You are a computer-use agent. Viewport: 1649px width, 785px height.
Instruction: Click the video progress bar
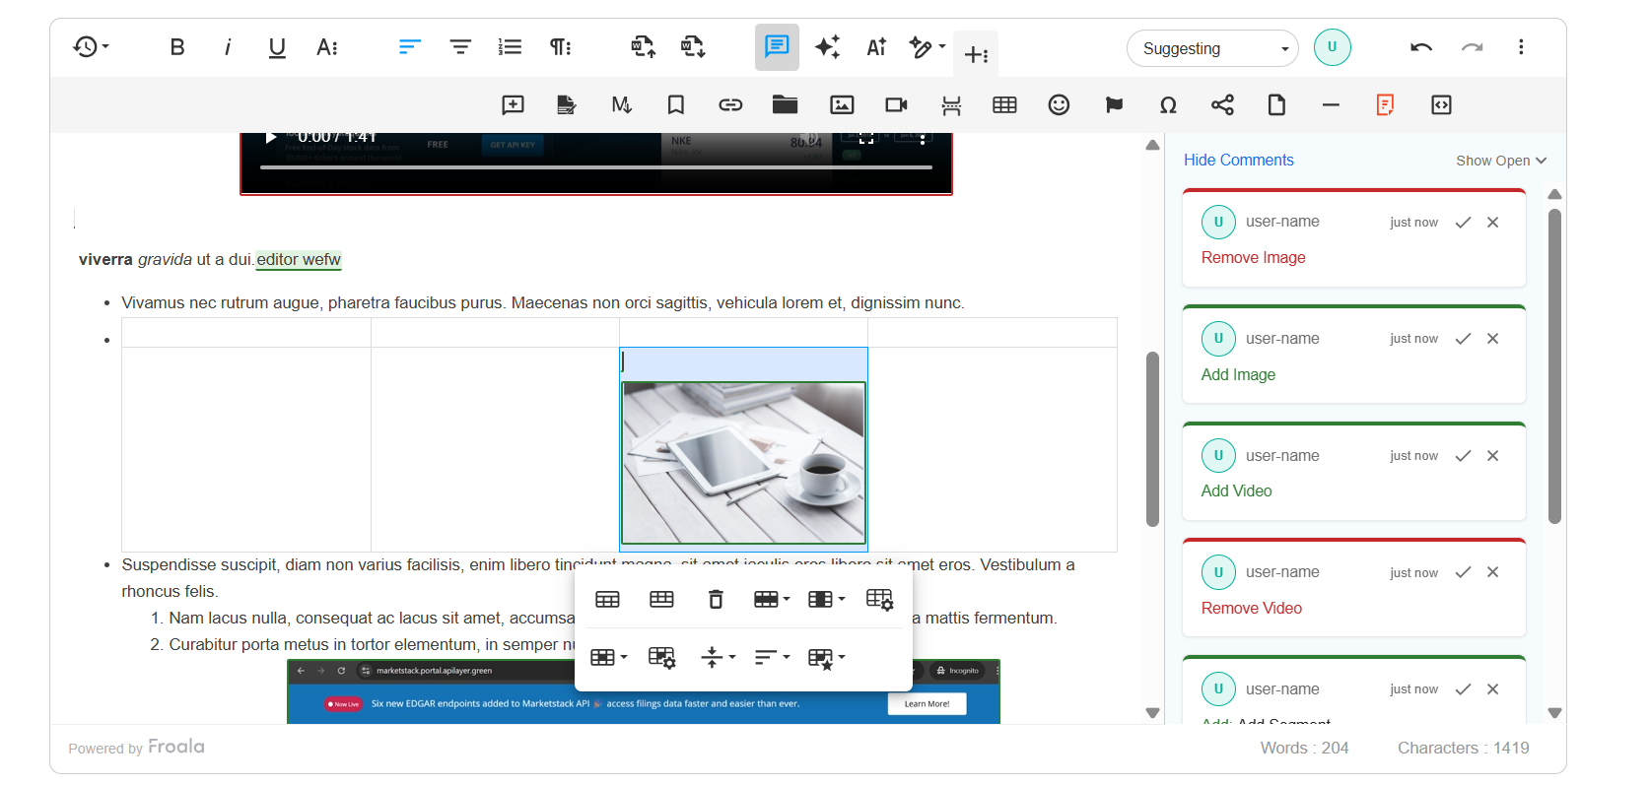pos(595,167)
